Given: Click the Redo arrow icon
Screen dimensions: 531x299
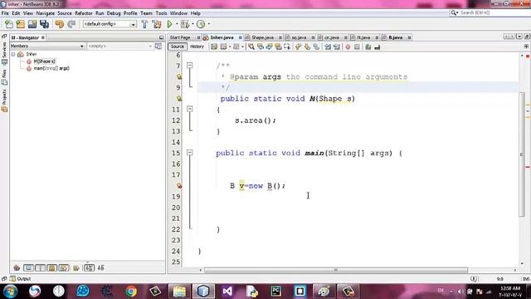Looking at the screenshot, I should point(71,24).
